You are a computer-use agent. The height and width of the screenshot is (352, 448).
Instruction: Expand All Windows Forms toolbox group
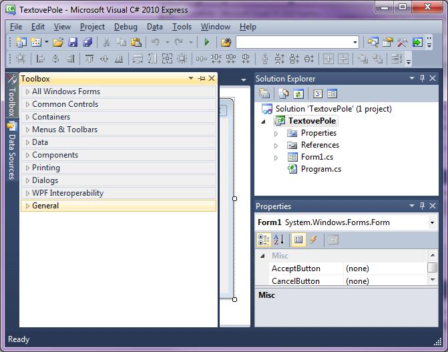pyautogui.click(x=28, y=92)
